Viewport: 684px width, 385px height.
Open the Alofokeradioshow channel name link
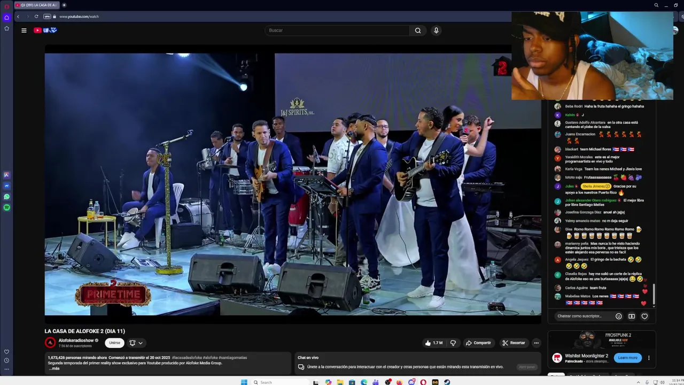click(x=76, y=340)
